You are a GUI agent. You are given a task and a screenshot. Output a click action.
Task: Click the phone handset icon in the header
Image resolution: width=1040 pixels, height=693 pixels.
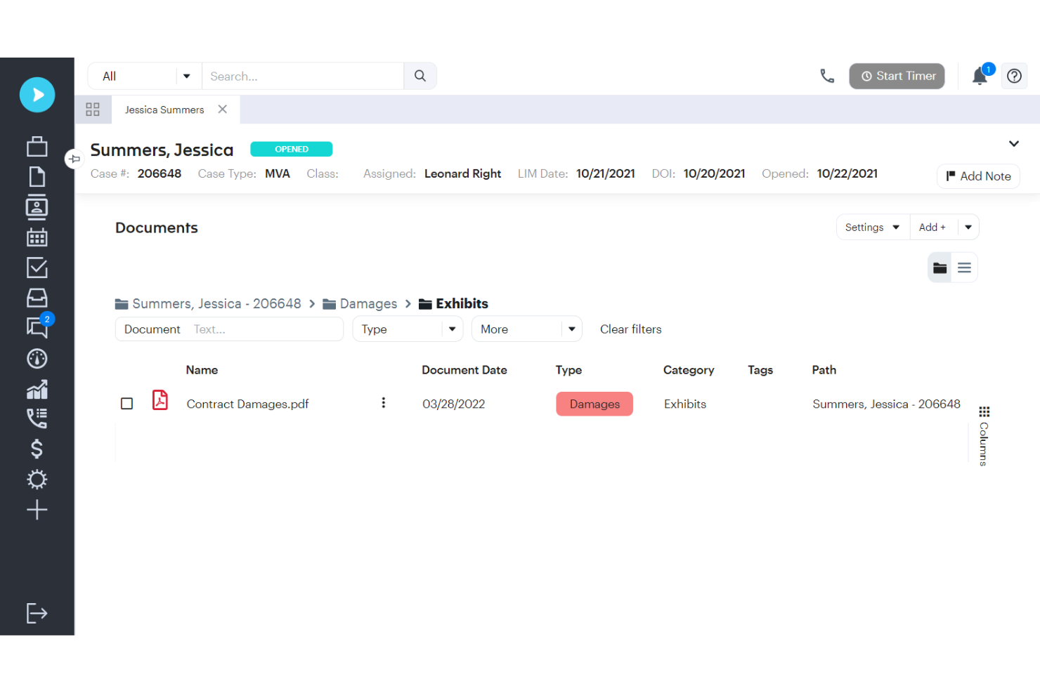click(827, 76)
